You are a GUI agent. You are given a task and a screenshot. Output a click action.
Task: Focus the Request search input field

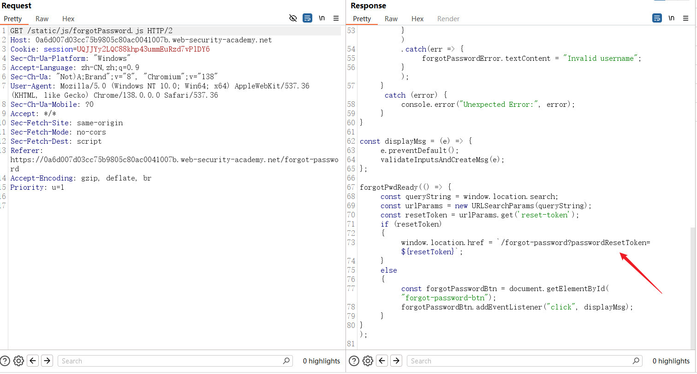tap(175, 361)
